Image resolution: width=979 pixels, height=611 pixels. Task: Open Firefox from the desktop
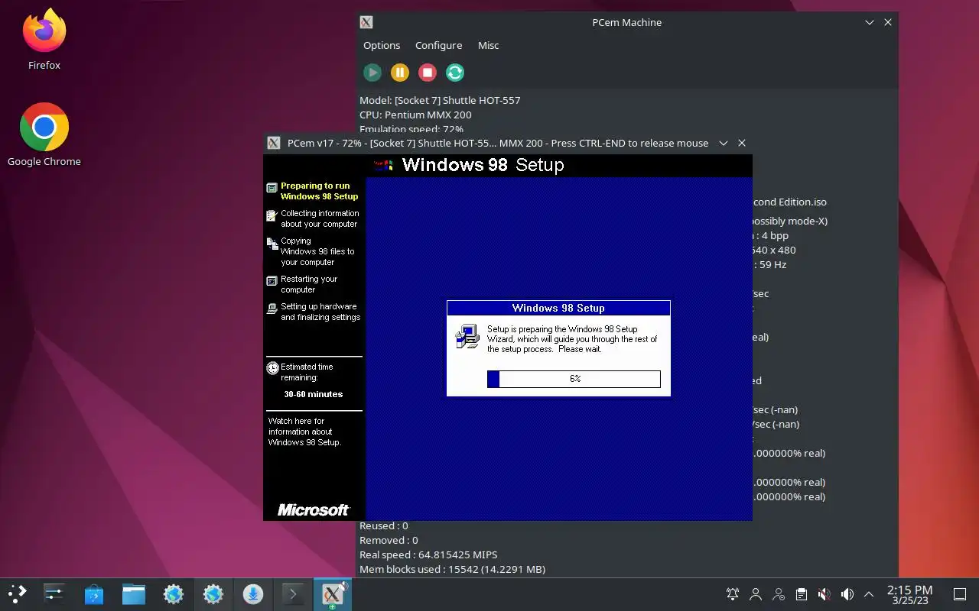tap(44, 38)
